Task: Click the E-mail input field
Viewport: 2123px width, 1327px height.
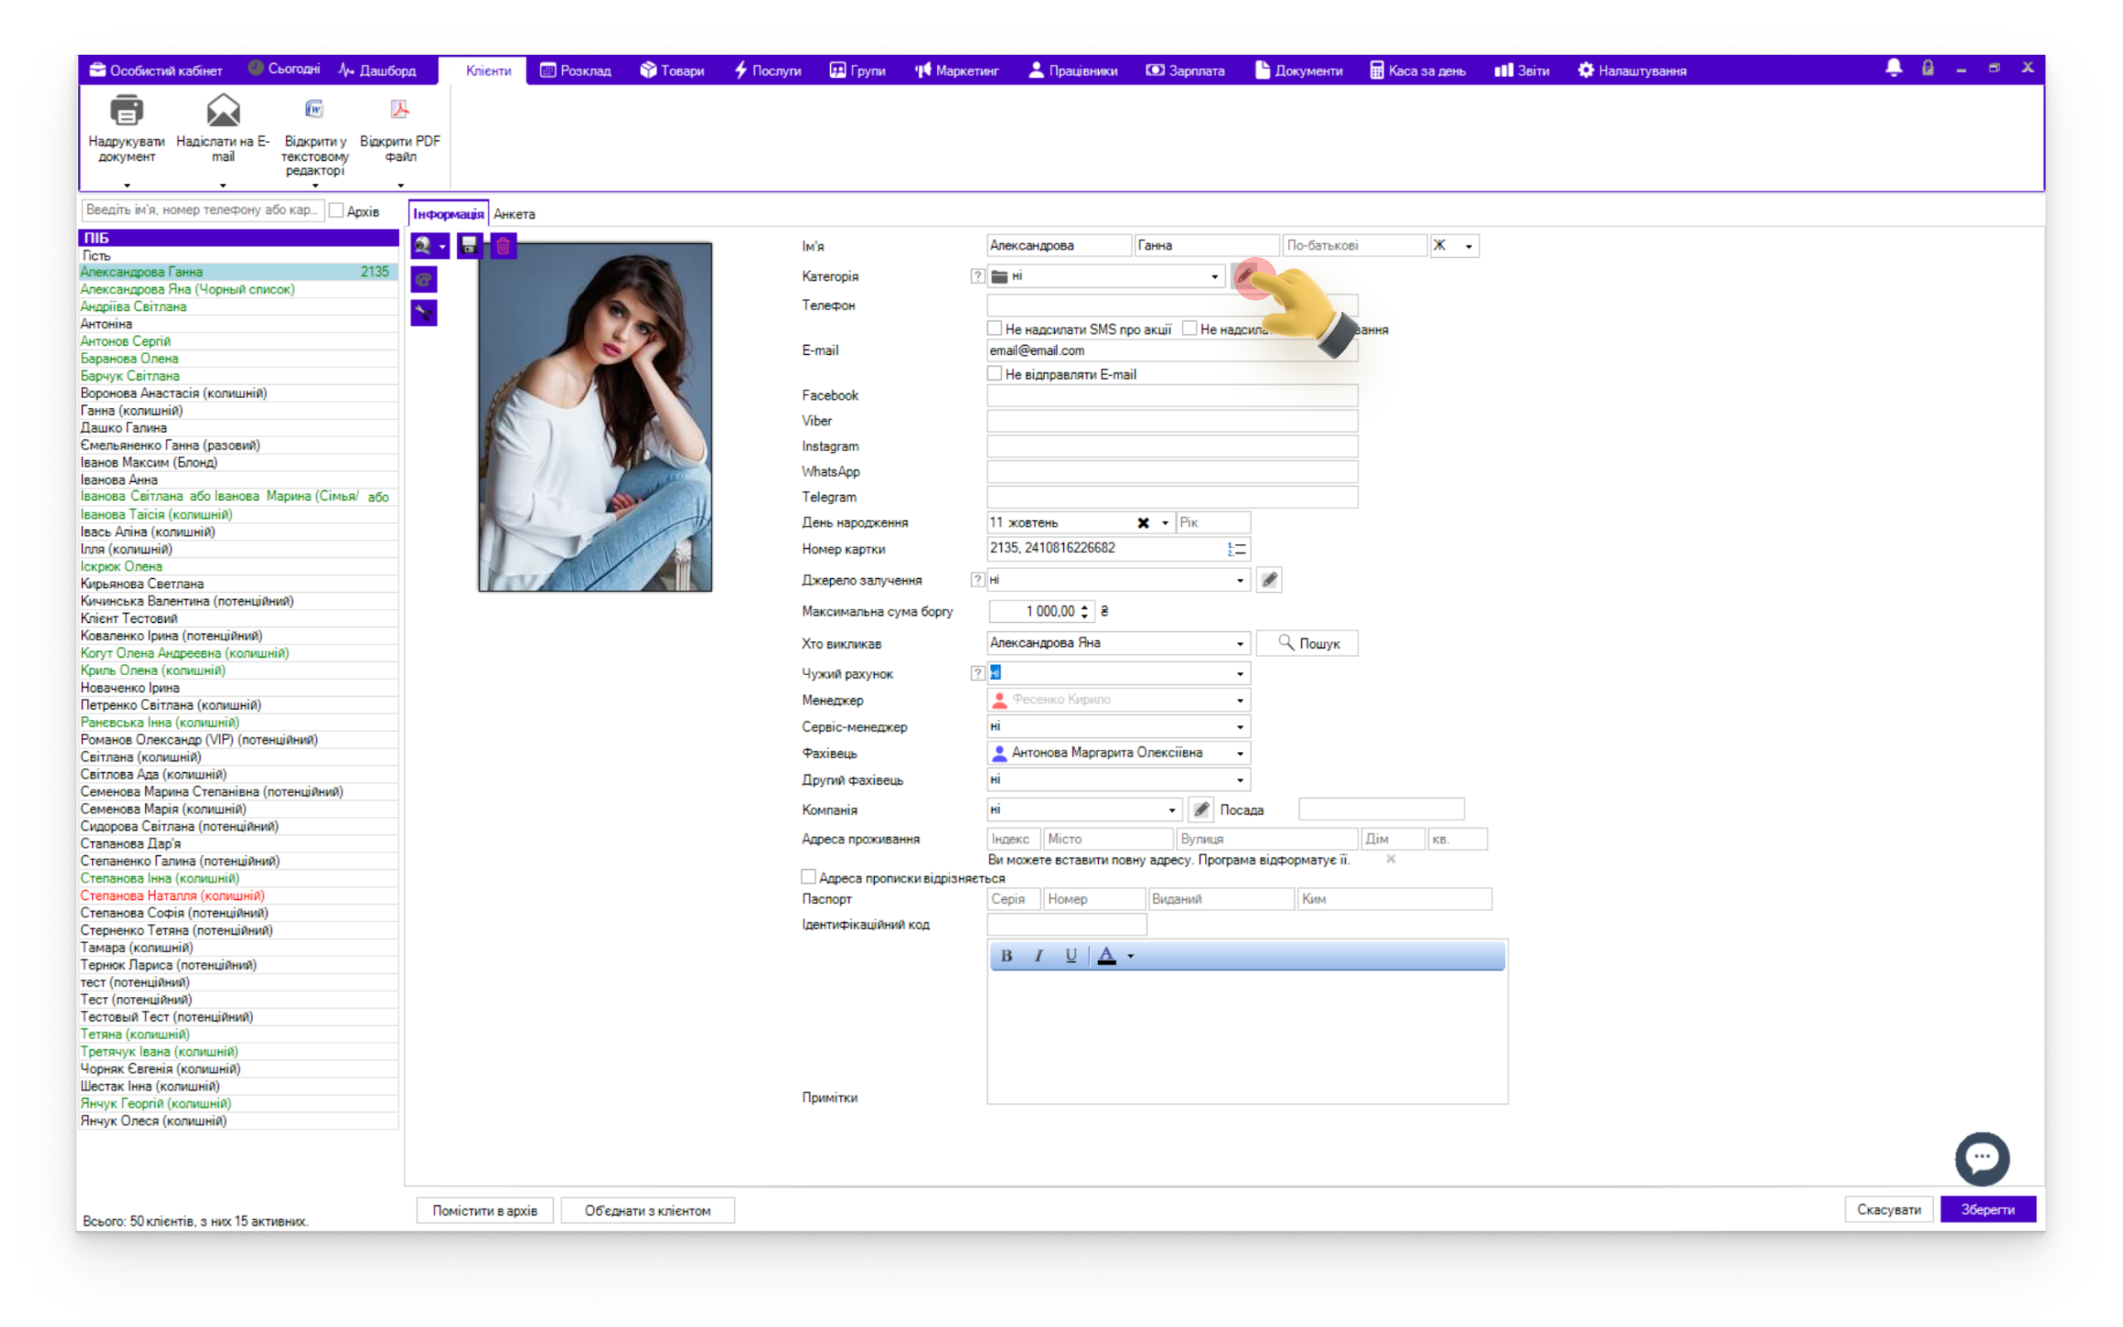Action: [x=1172, y=351]
